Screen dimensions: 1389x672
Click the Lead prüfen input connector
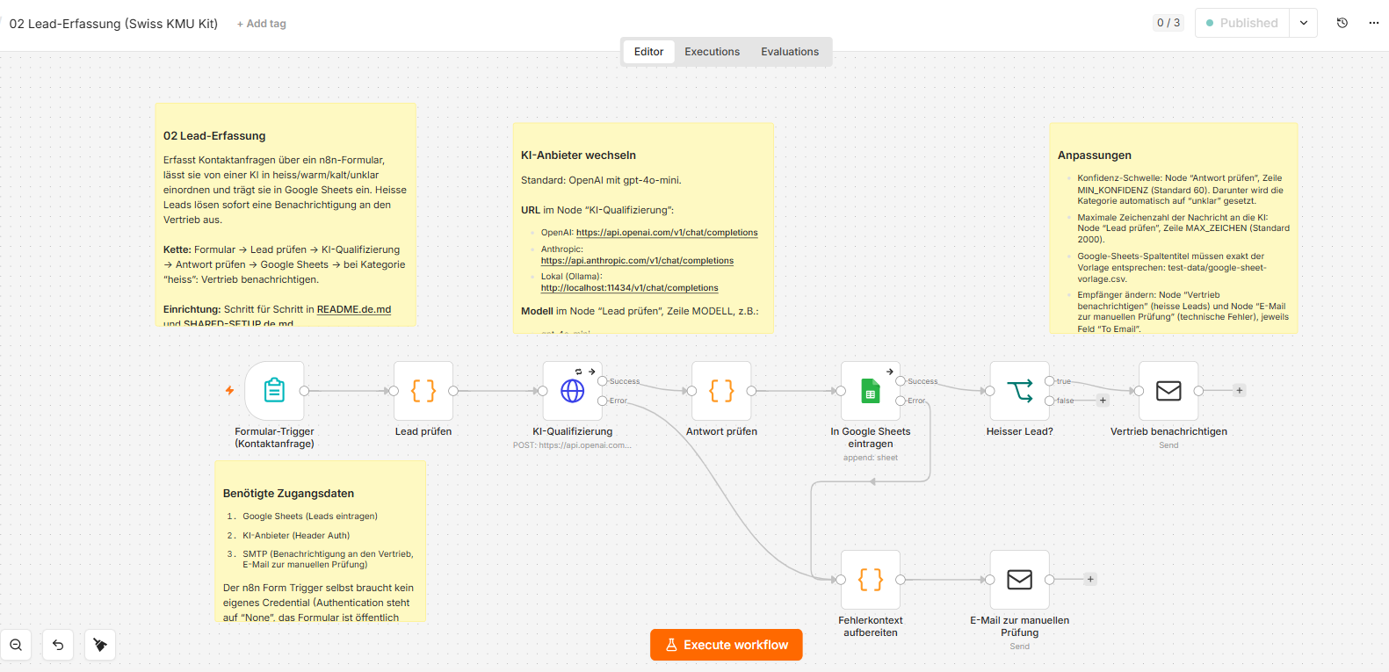pos(394,391)
